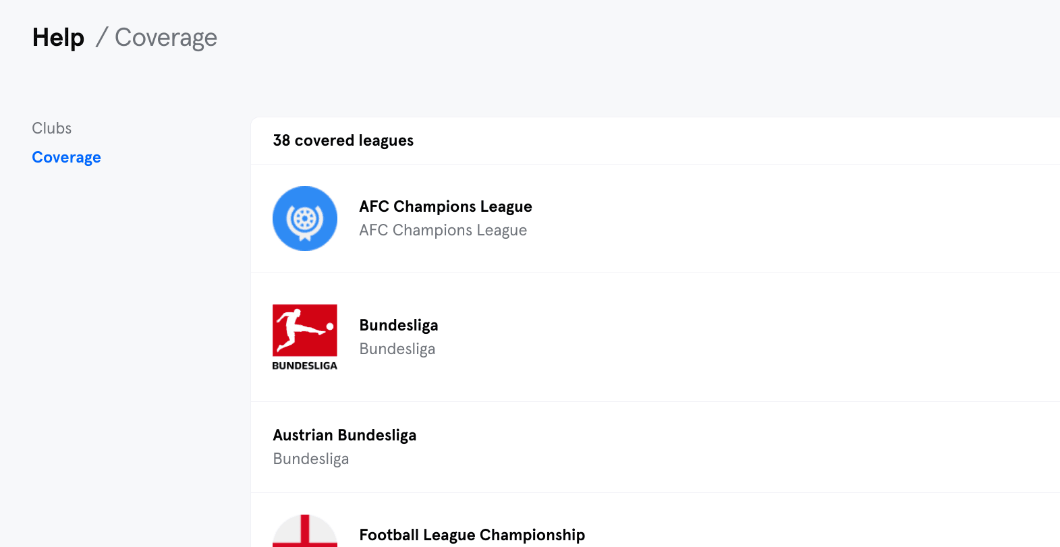Open the bold Bundesliga league title

click(399, 325)
